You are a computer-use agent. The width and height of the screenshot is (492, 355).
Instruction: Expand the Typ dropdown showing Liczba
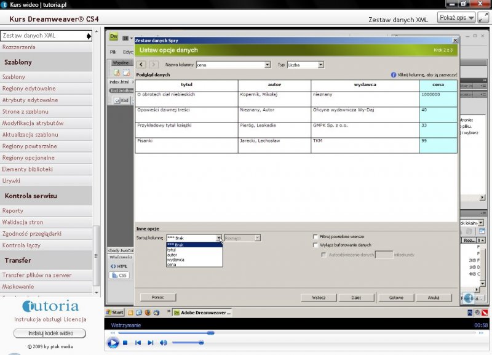click(x=320, y=65)
